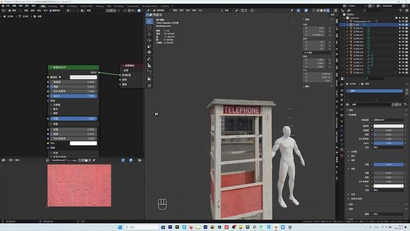
Task: Open the File menu
Action: coord(8,6)
